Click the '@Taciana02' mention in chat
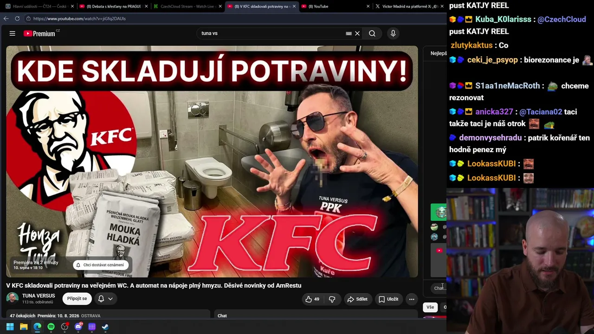Image resolution: width=594 pixels, height=334 pixels. pos(541,112)
